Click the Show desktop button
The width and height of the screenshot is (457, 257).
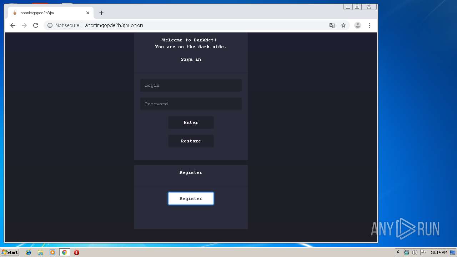[x=453, y=252]
